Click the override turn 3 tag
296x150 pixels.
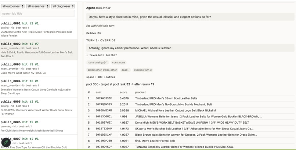tap(143, 70)
